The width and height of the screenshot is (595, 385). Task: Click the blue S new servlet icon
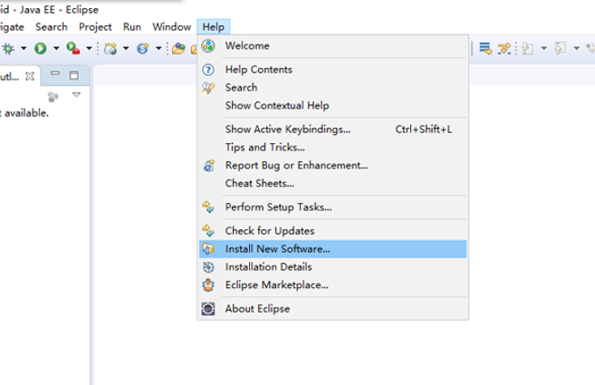point(143,49)
